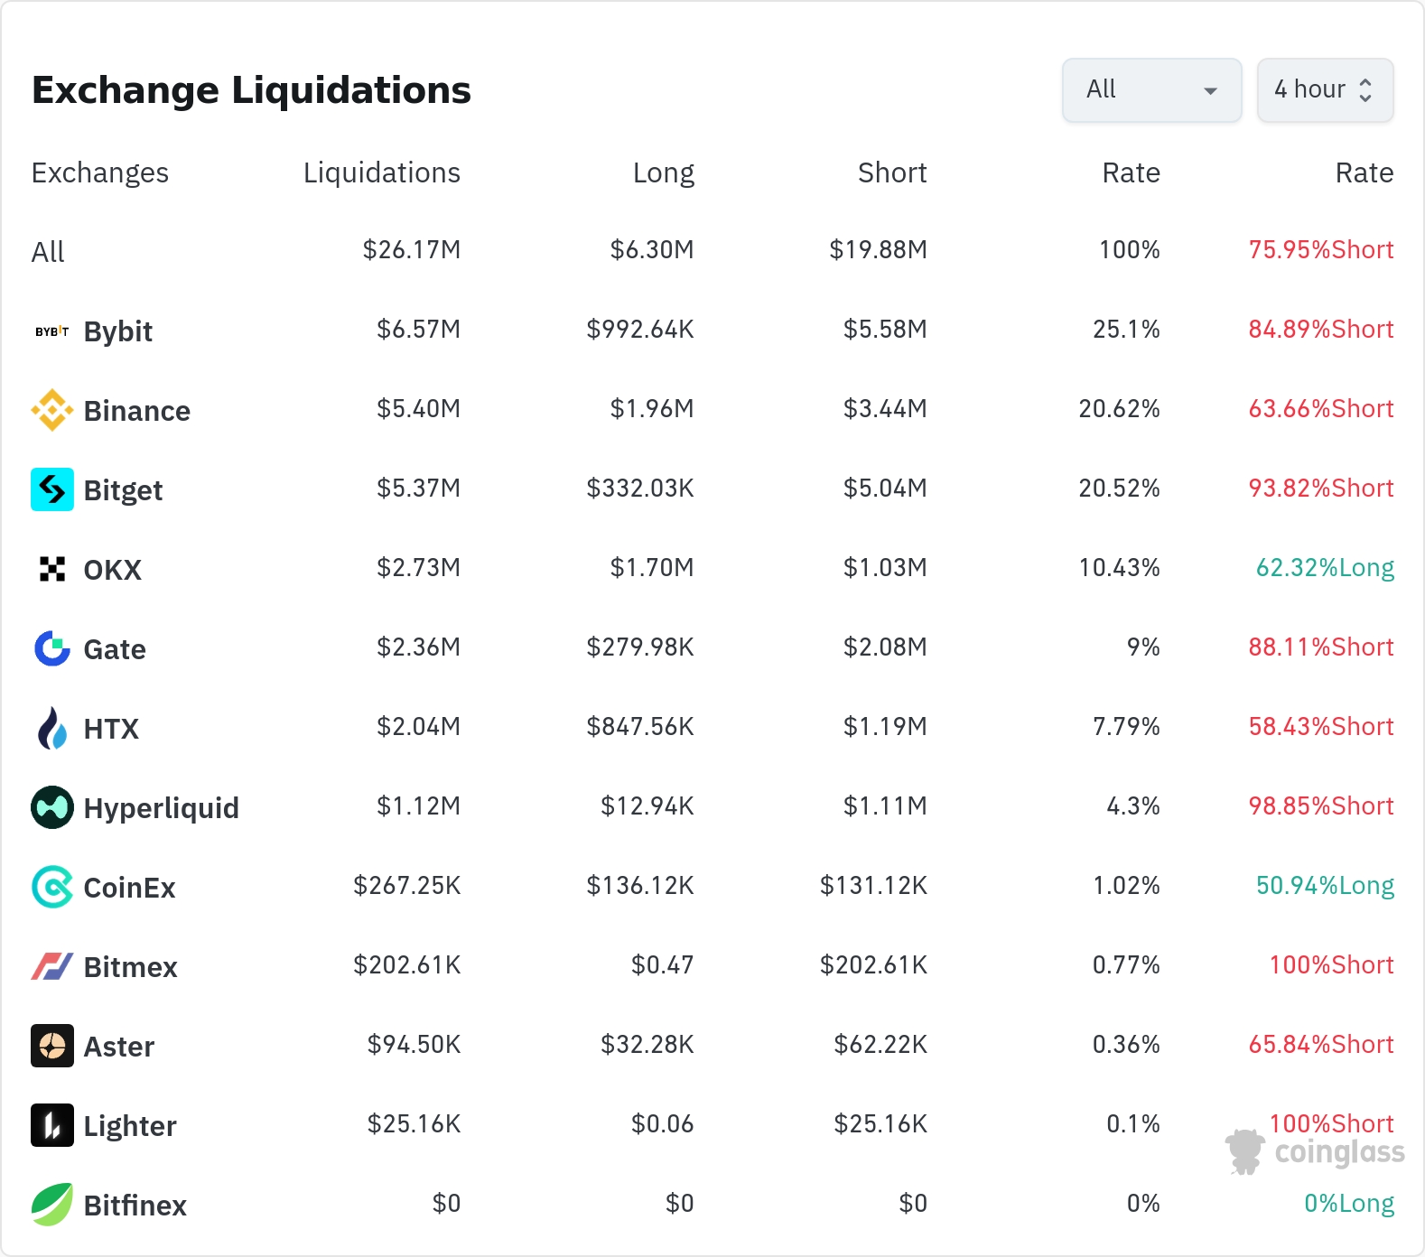Click the HTX flame logo icon
The height and width of the screenshot is (1257, 1425).
click(52, 728)
